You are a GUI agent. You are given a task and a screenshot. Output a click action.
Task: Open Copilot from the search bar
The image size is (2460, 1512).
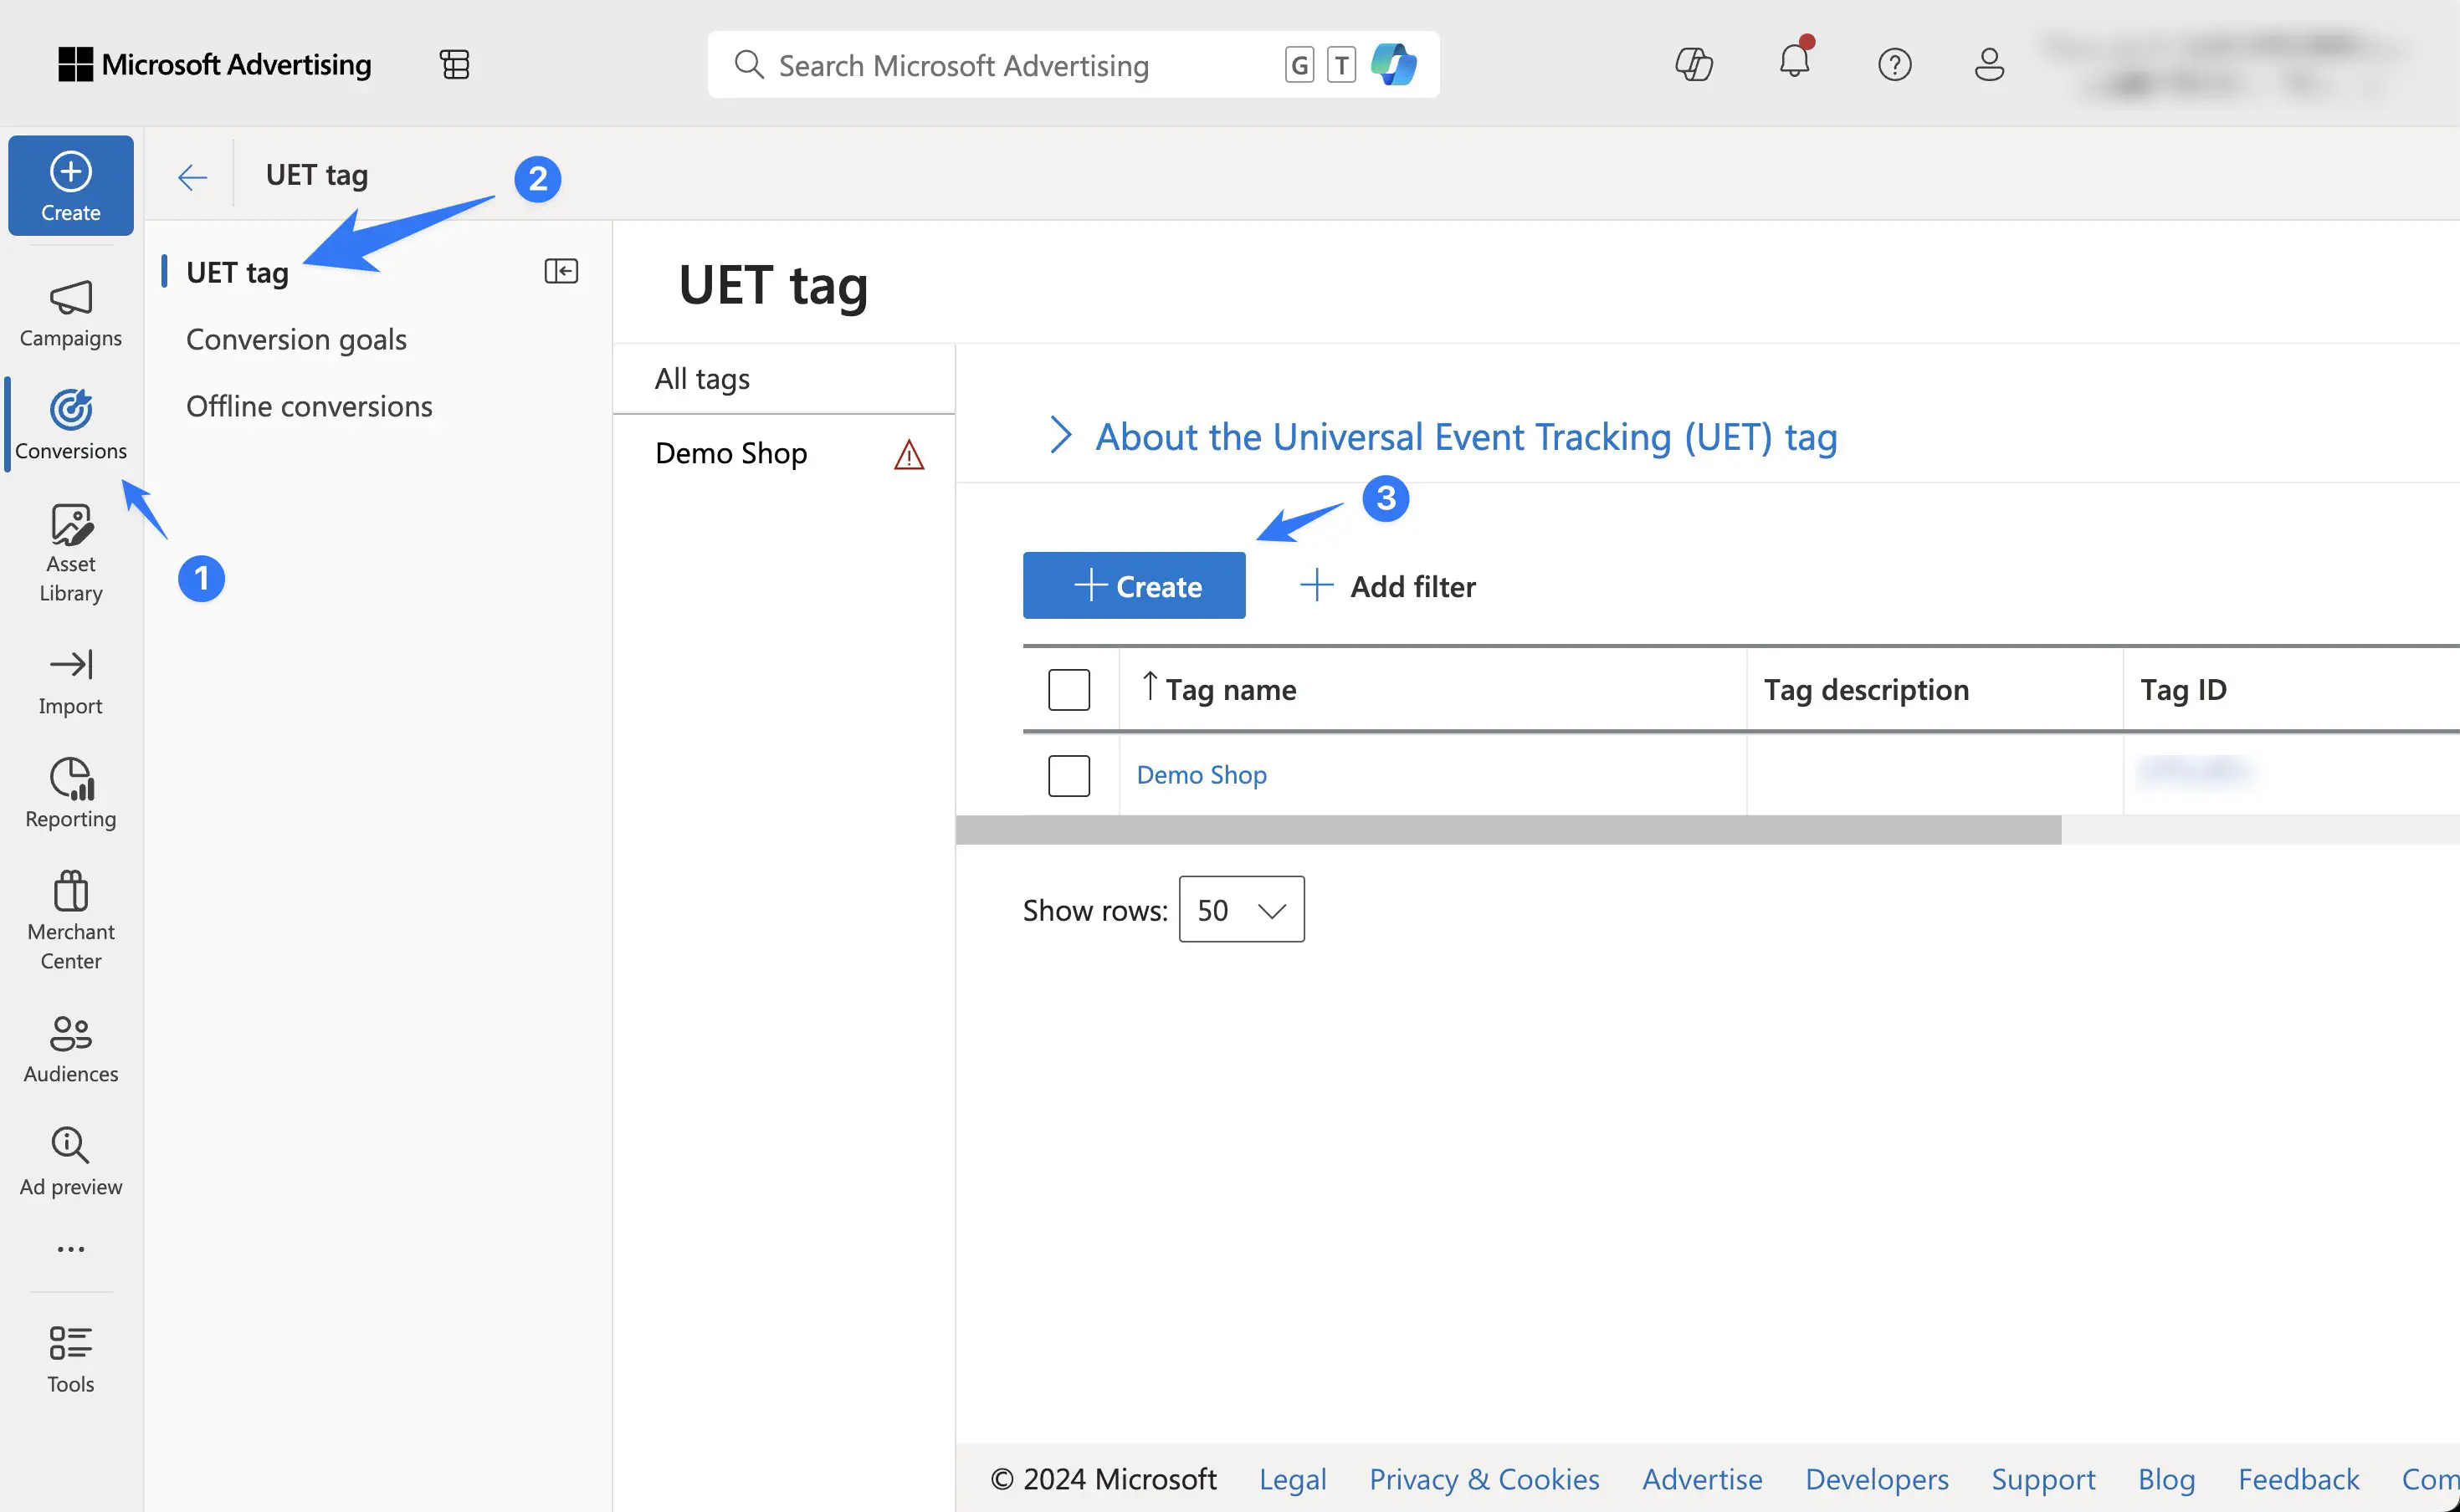click(x=1393, y=65)
